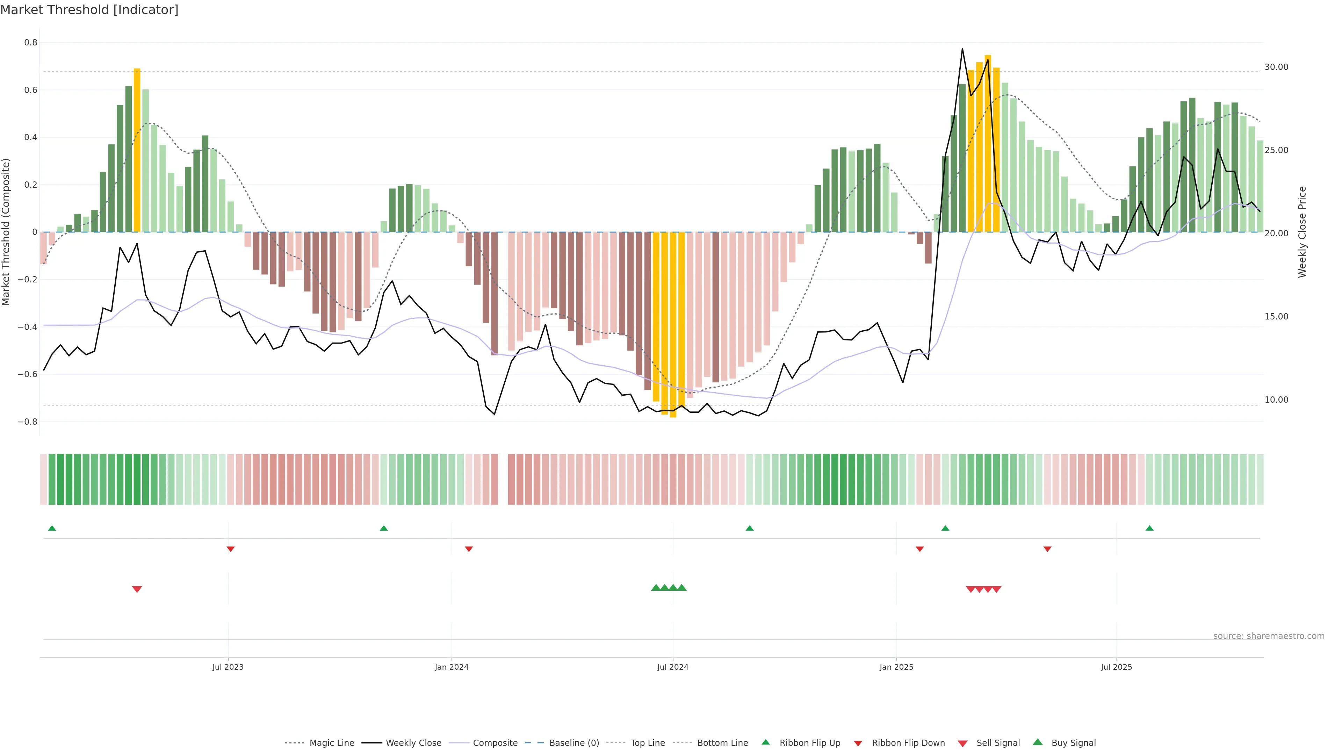Hide the Top Line legend entry
1342x755 pixels.
tap(648, 743)
